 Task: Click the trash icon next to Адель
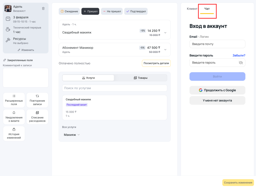tap(43, 8)
